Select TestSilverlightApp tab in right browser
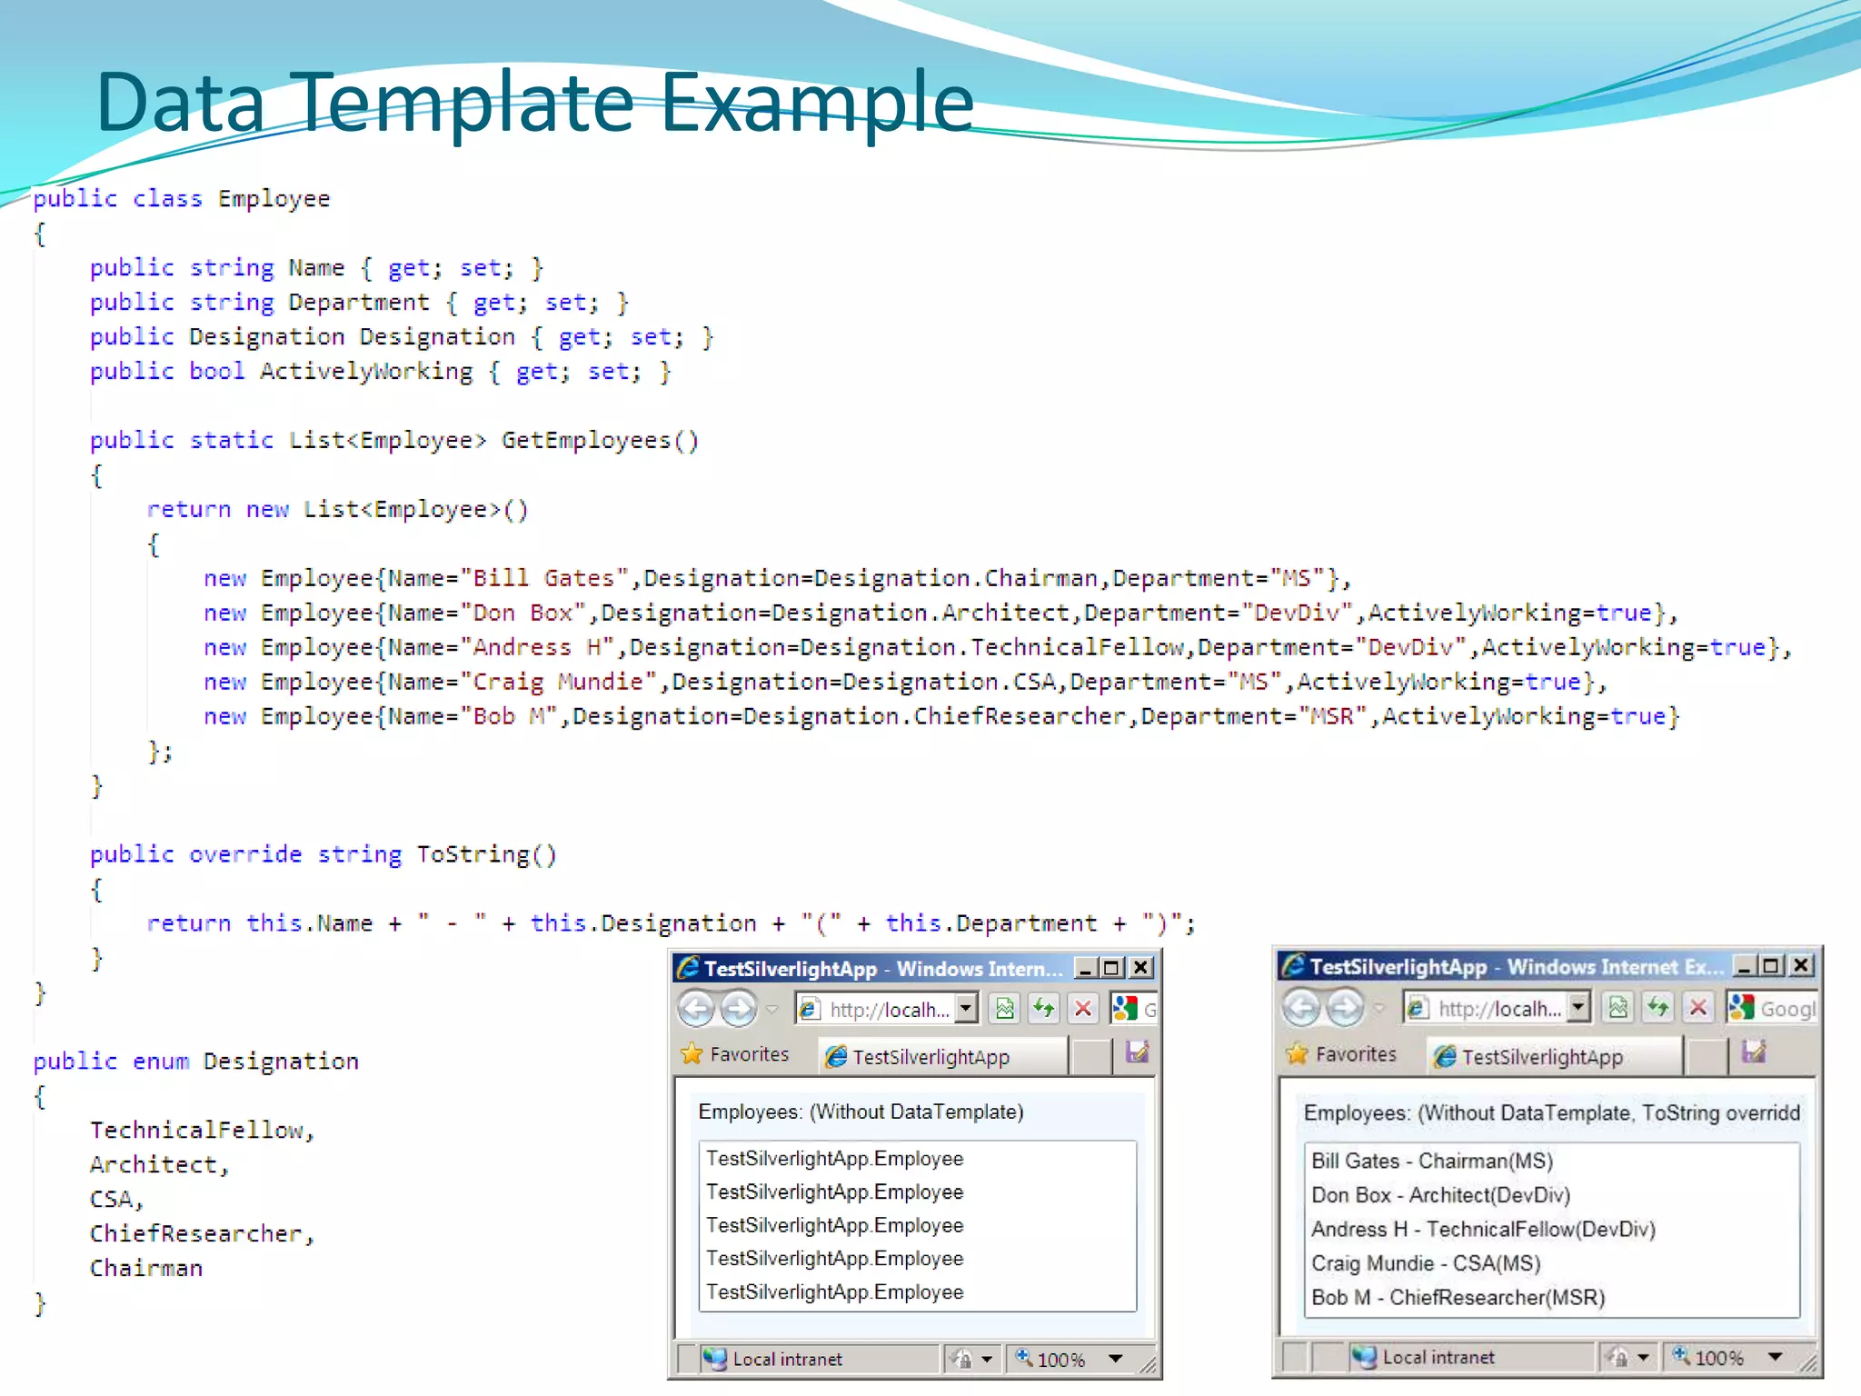This screenshot has height=1396, width=1861. click(1541, 1056)
